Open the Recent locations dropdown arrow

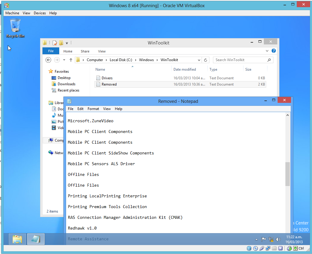point(64,60)
